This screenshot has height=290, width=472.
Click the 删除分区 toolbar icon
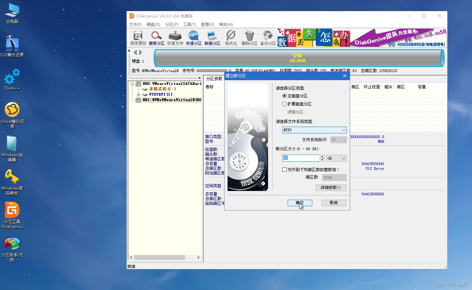click(x=249, y=38)
